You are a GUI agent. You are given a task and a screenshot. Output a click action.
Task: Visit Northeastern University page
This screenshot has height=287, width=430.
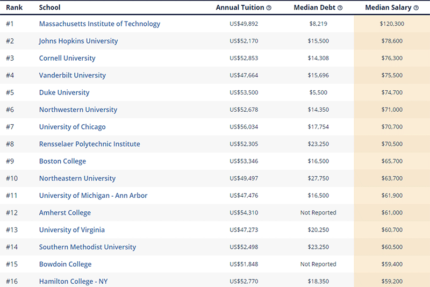77,178
